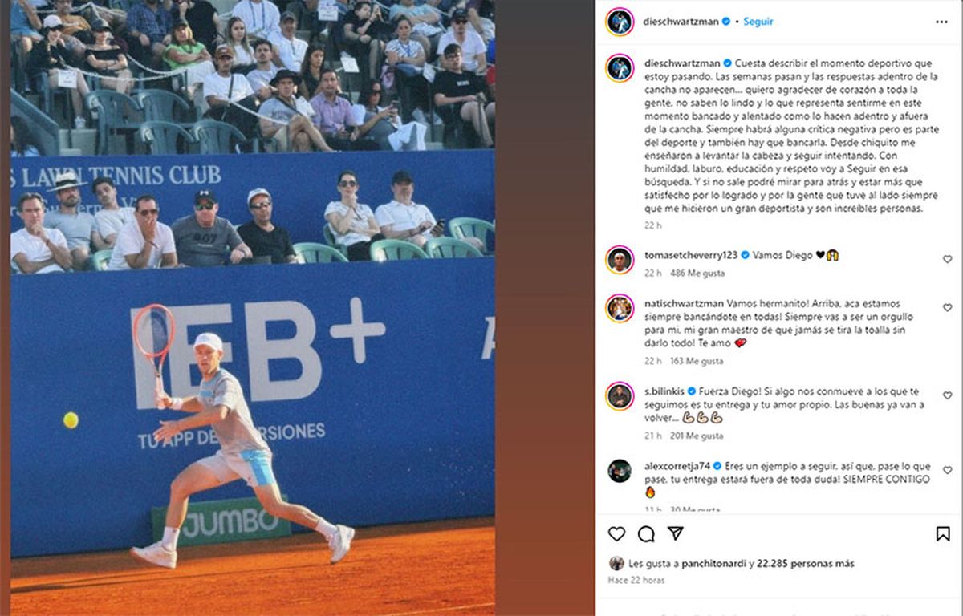963x616 pixels.
Task: Like natischwartzman's comment heart
Action: coord(947,308)
